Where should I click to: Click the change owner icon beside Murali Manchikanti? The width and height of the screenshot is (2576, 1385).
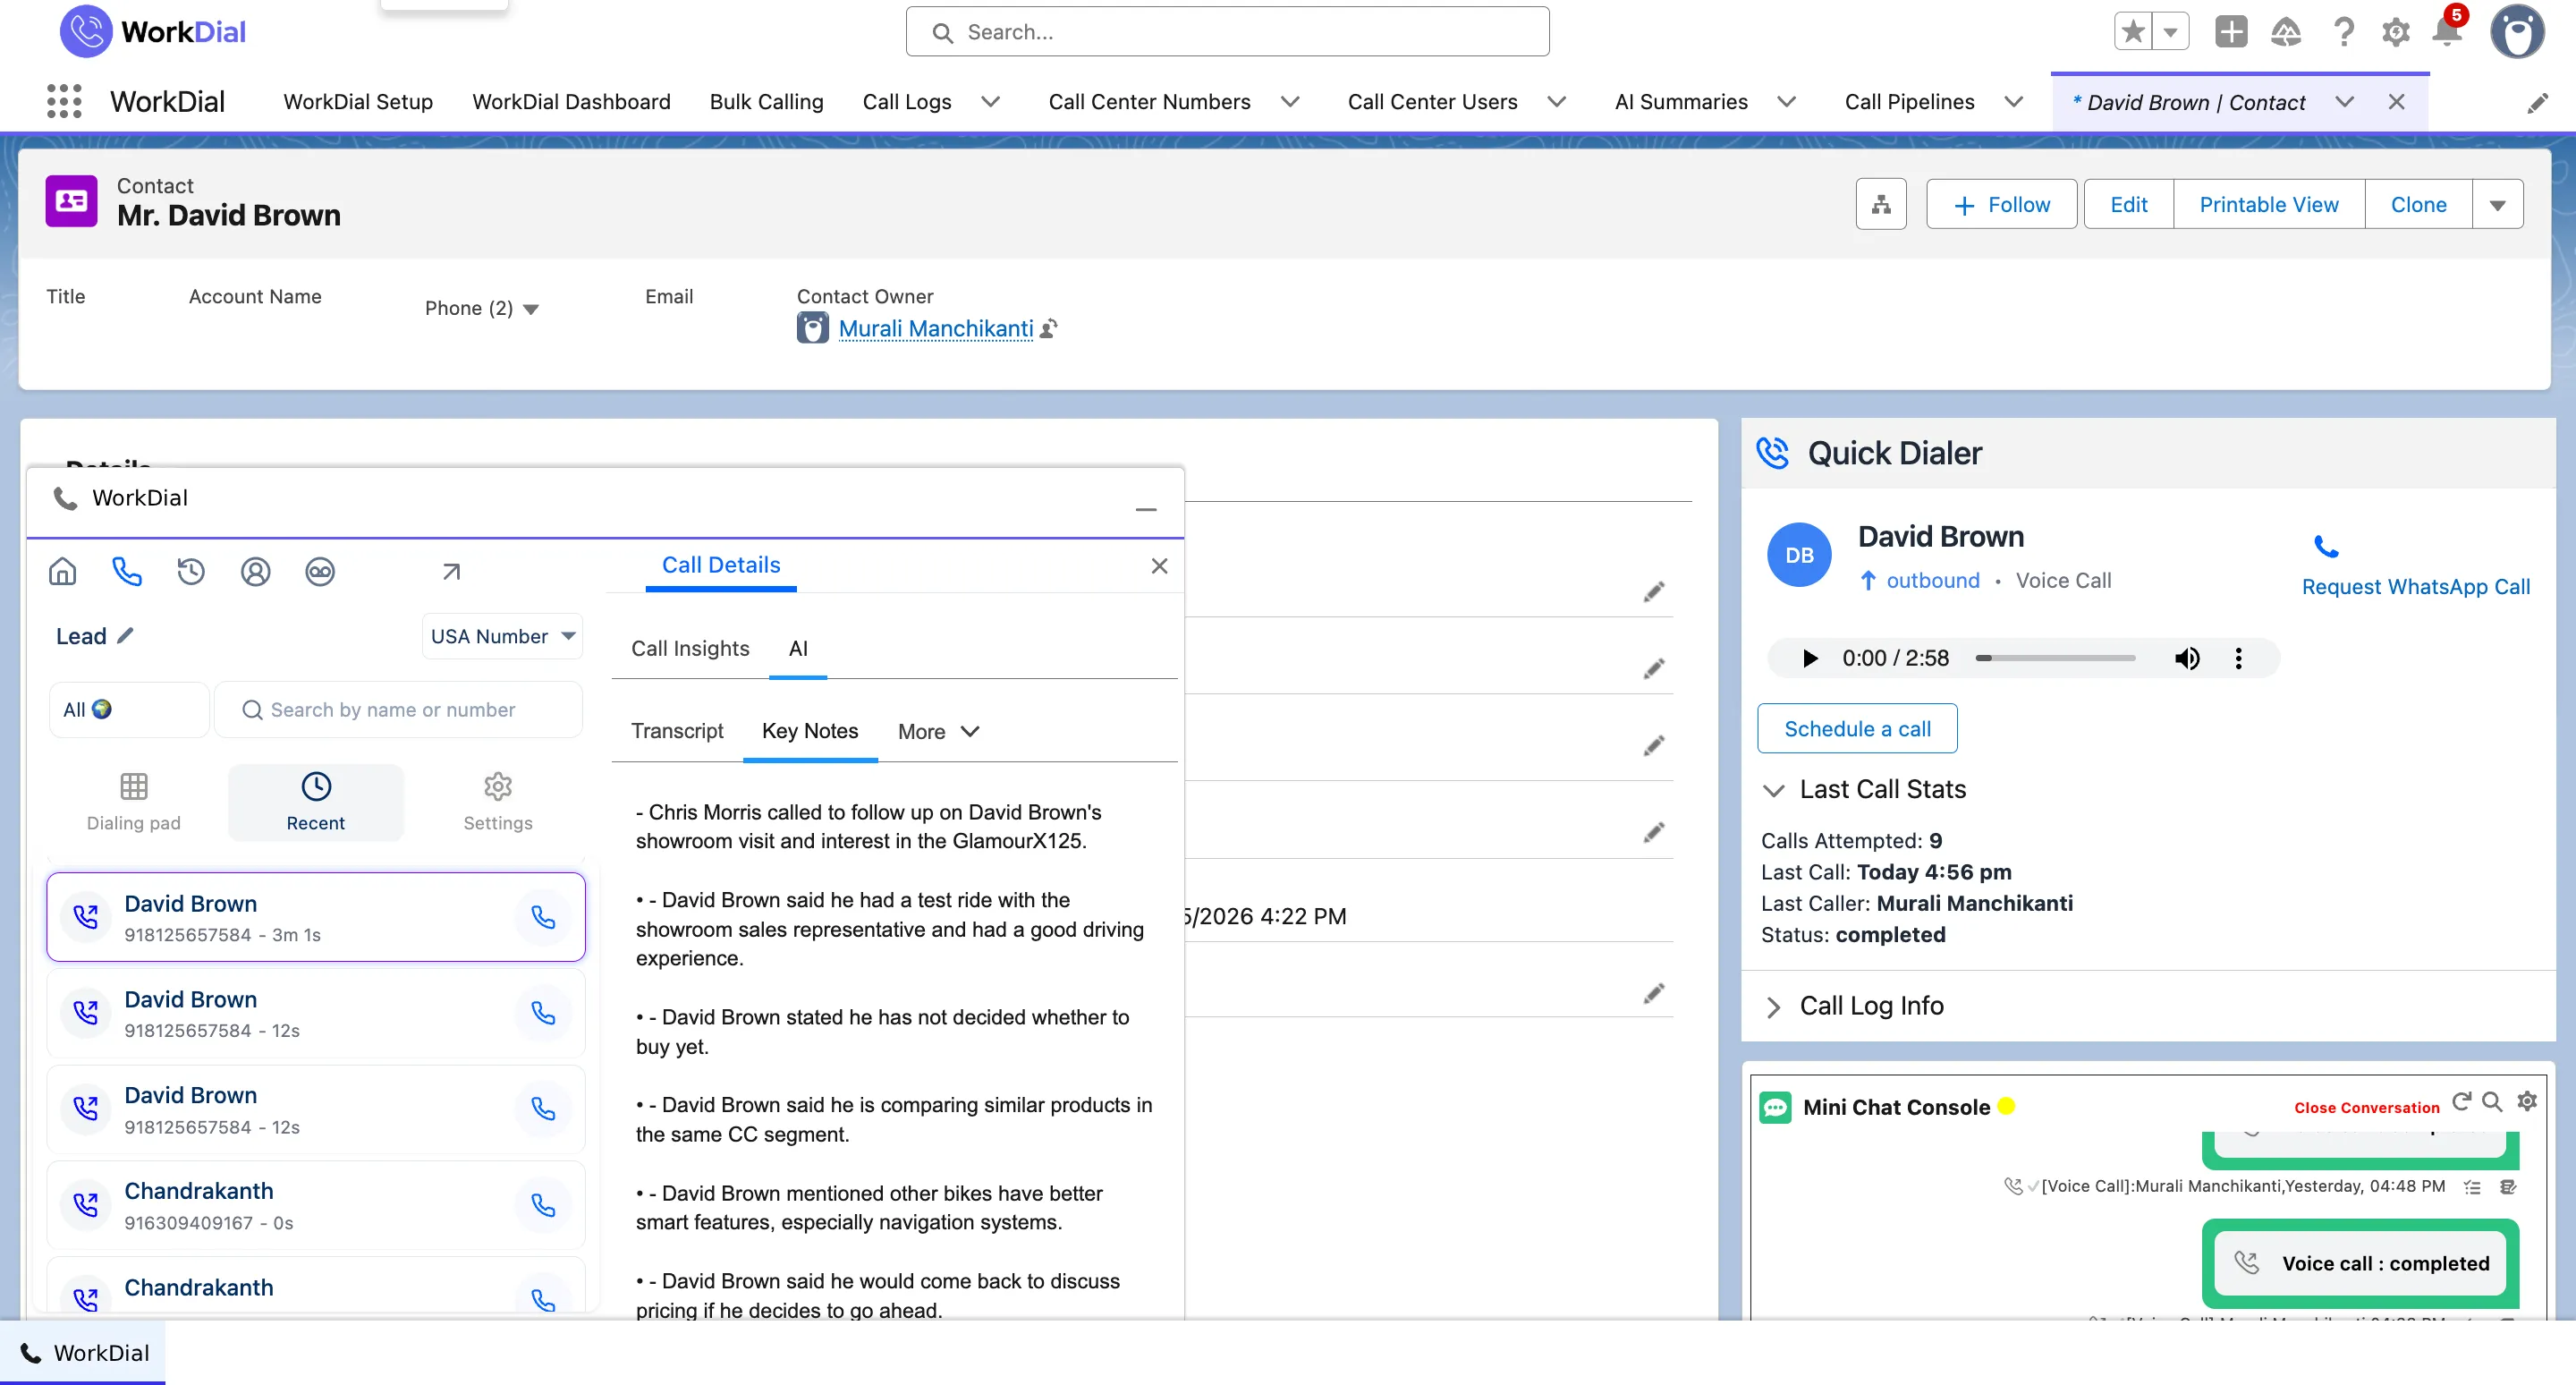pos(1049,328)
